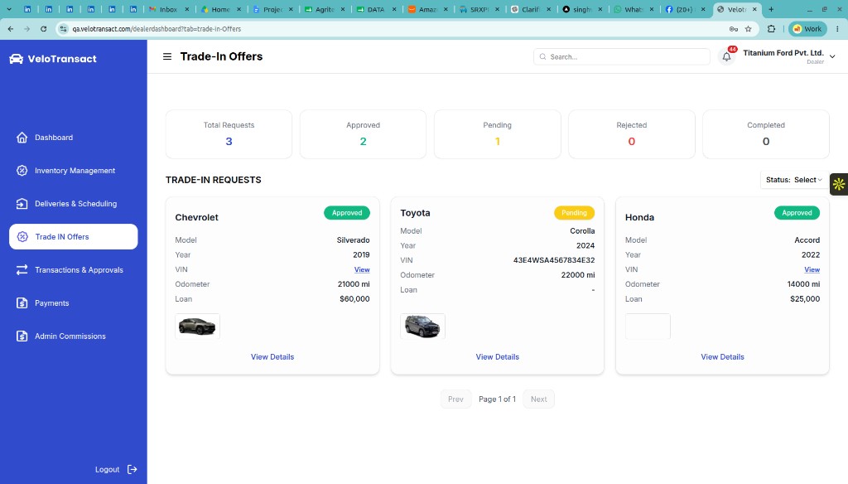
Task: Click the Honda empty image thumbnail
Action: pyautogui.click(x=648, y=327)
